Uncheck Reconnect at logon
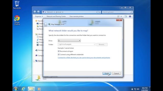This screenshot has height=91, width=163. (59, 51)
